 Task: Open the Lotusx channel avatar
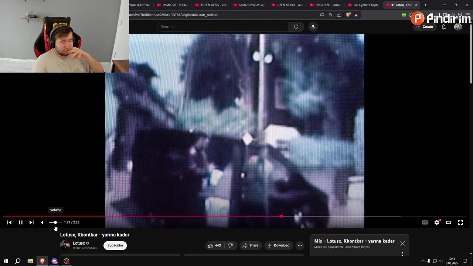click(65, 245)
